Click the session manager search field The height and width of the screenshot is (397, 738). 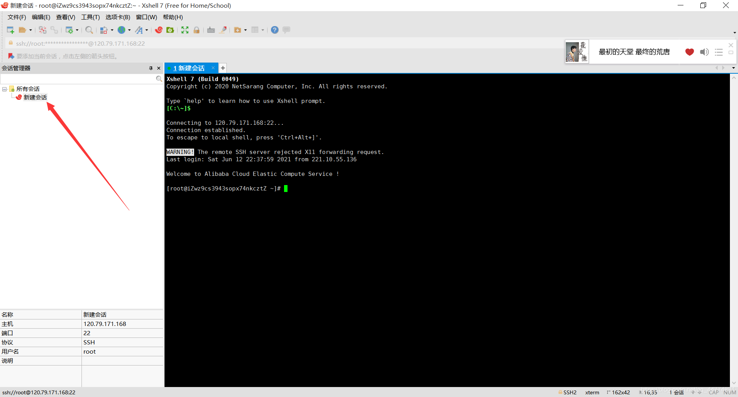[78, 79]
